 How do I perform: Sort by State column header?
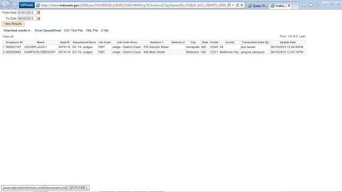click(205, 42)
